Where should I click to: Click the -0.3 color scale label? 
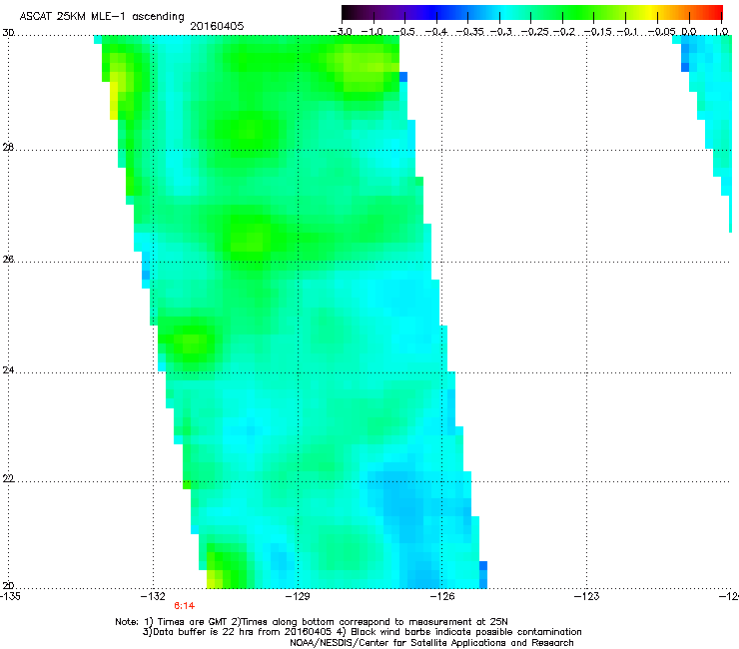[500, 32]
